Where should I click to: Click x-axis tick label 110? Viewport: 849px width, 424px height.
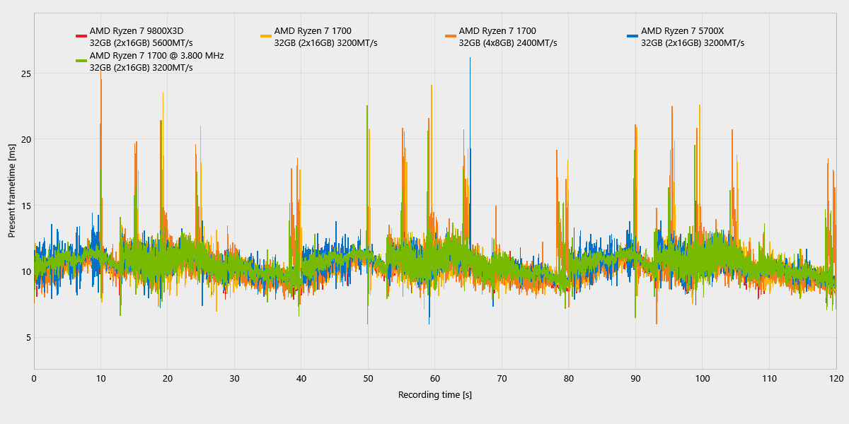point(769,379)
